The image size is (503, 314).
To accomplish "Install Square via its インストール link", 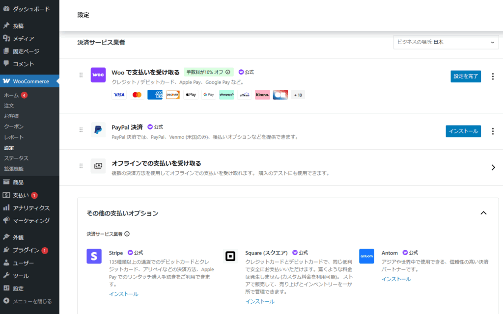I will [x=260, y=302].
